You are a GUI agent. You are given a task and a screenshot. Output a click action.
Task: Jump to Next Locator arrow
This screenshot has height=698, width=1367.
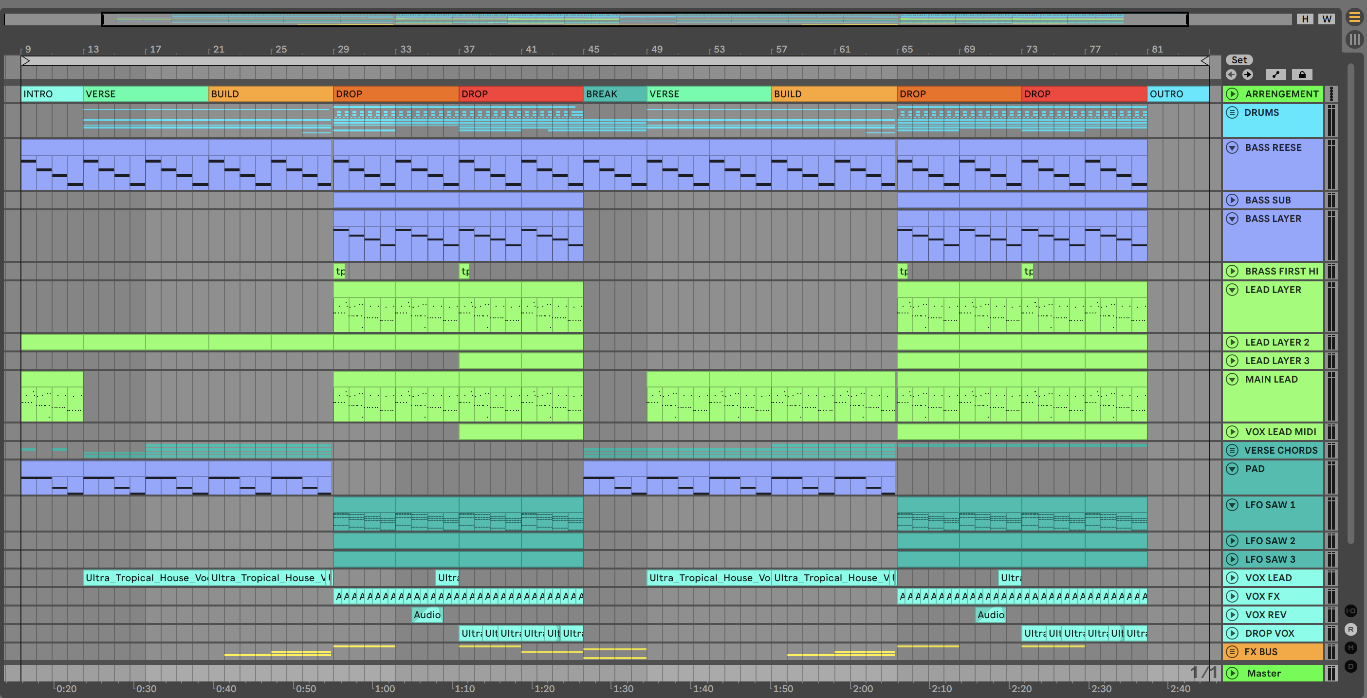tap(1248, 75)
